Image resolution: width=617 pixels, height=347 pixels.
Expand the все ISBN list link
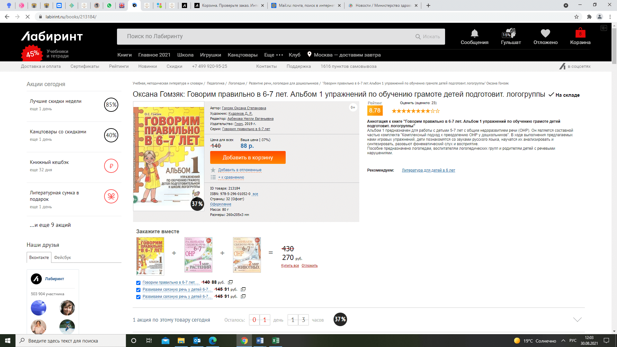pos(255,194)
